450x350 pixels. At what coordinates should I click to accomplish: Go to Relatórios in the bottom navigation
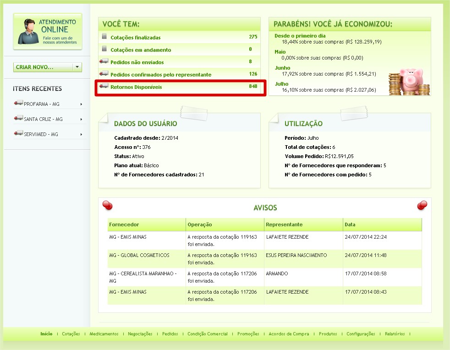(395, 334)
